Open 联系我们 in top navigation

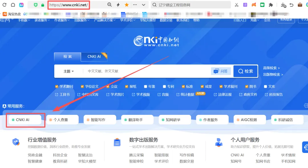(x=183, y=20)
